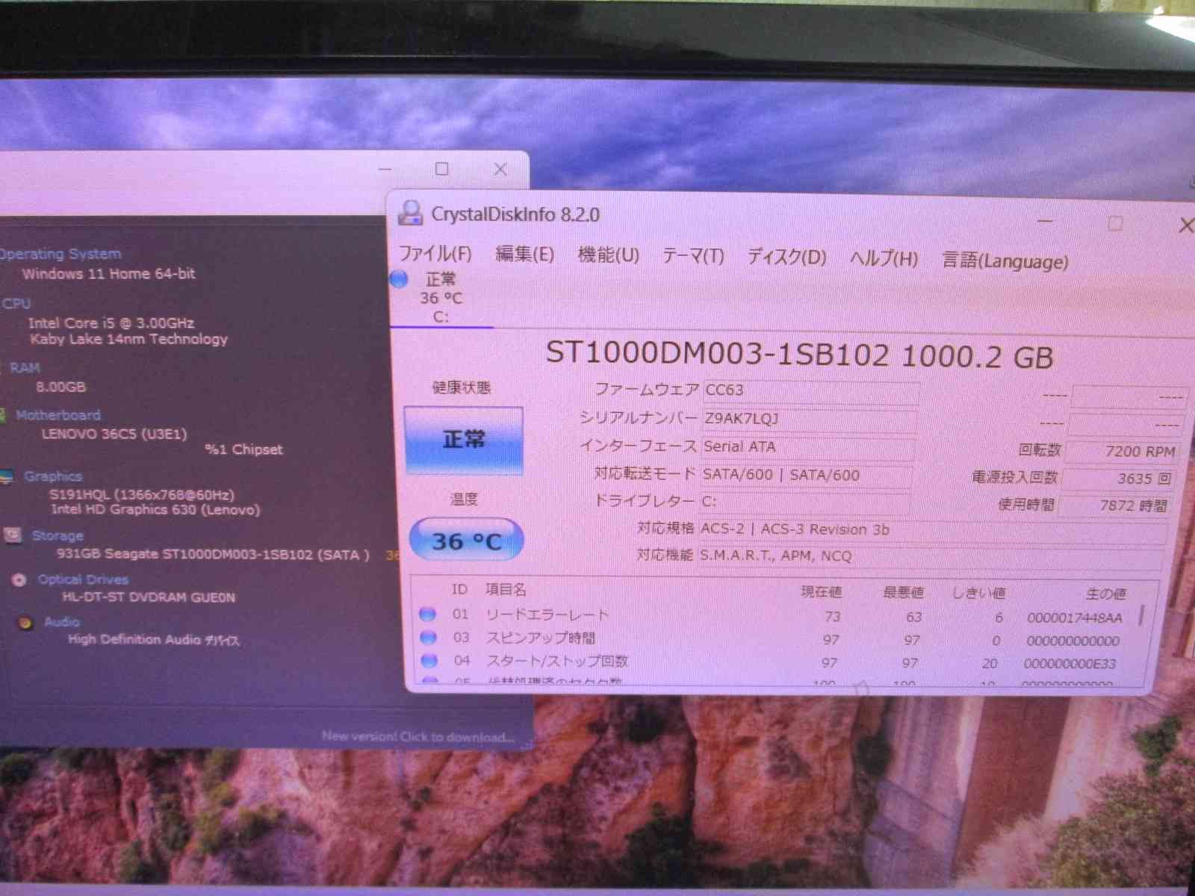Click the Storage icon in Speccy

13,535
